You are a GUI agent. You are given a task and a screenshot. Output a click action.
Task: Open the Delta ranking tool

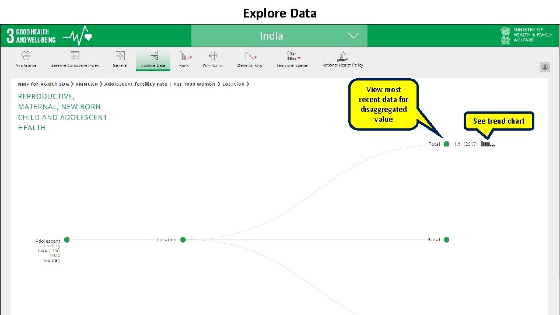(x=250, y=59)
